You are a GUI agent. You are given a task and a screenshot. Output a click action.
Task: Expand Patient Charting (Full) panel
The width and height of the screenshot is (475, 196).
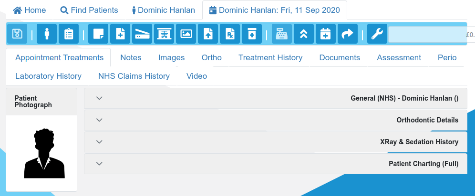(x=275, y=164)
